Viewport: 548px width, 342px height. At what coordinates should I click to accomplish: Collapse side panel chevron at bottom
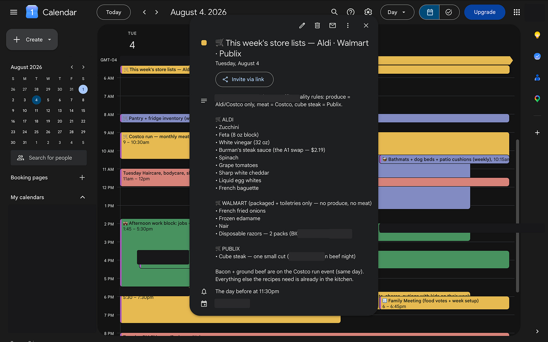(537, 331)
